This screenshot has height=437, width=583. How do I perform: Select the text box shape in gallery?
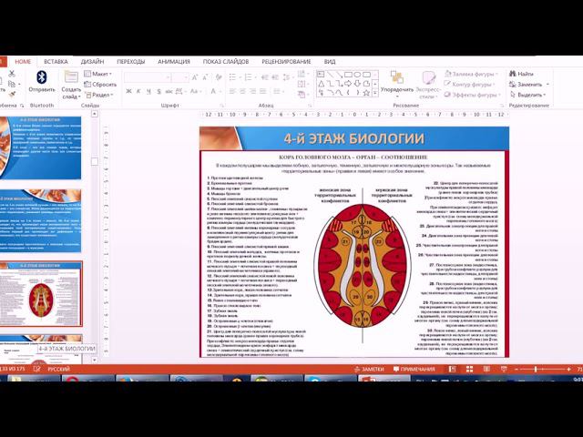click(321, 75)
